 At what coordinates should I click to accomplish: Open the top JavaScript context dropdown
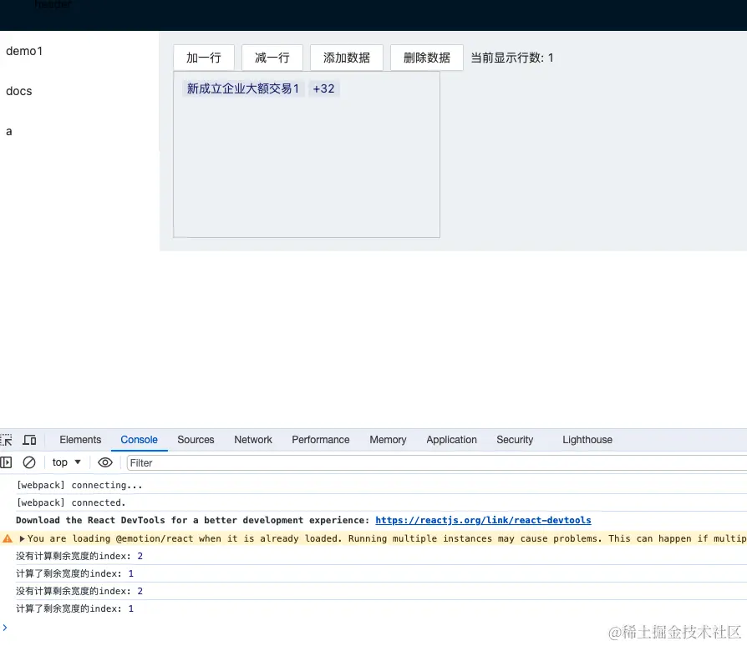[x=67, y=462]
